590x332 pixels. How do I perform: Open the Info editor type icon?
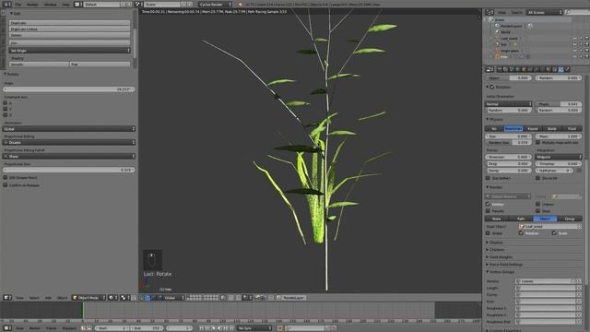(6, 4)
